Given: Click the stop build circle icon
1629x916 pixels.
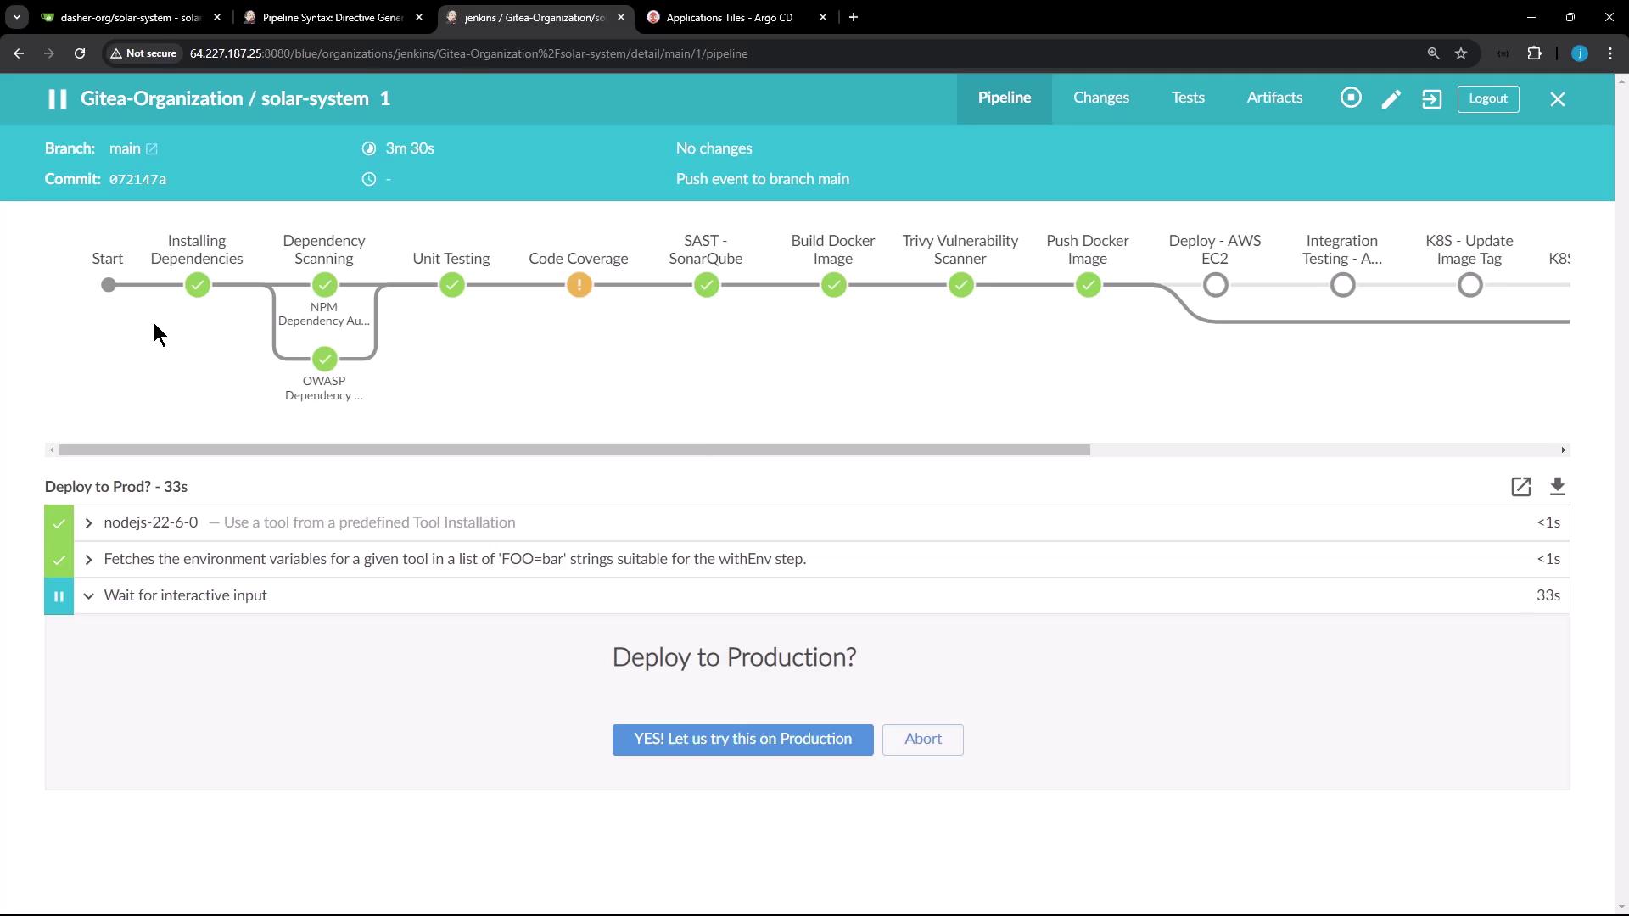Looking at the screenshot, I should point(1351,98).
